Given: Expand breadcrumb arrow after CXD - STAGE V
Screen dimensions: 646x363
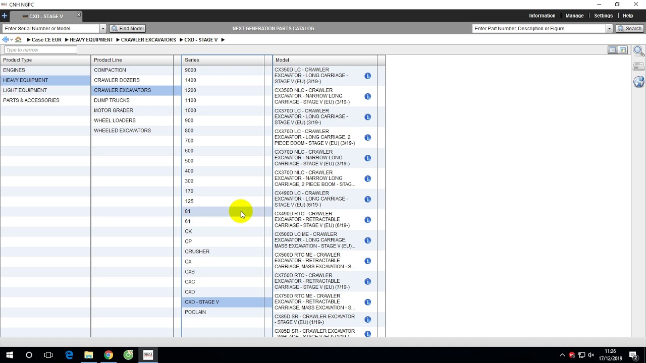Looking at the screenshot, I should click(x=223, y=39).
